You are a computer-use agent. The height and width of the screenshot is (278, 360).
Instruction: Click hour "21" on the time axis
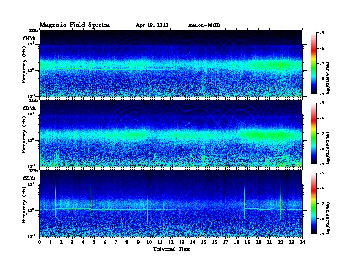coord(269,243)
